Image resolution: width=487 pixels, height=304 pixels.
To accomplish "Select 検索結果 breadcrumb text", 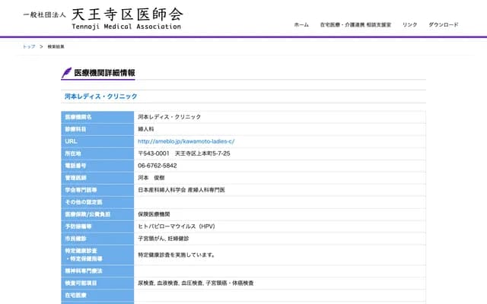I will [56, 46].
